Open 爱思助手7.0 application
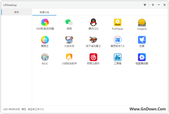Image resolution: width=169 pixels, height=114 pixels. (x=118, y=40)
